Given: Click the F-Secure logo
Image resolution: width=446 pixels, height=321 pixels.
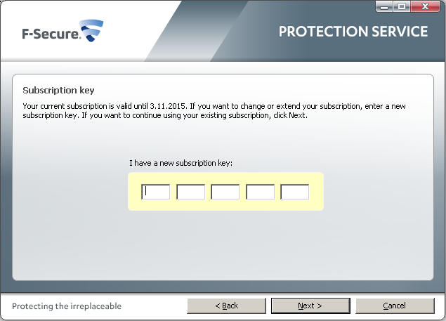Looking at the screenshot, I should (63, 31).
